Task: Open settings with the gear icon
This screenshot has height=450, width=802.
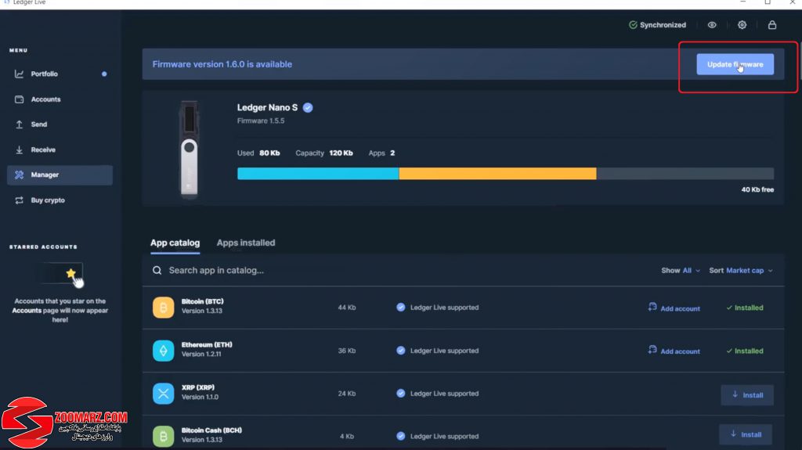Action: 742,24
